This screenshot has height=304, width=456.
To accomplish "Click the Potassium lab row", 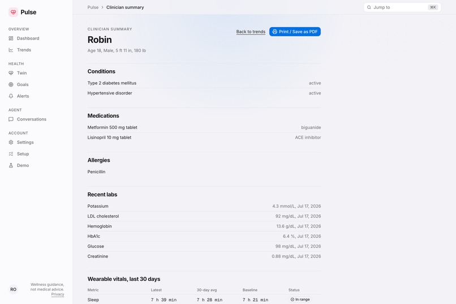I will [x=204, y=206].
